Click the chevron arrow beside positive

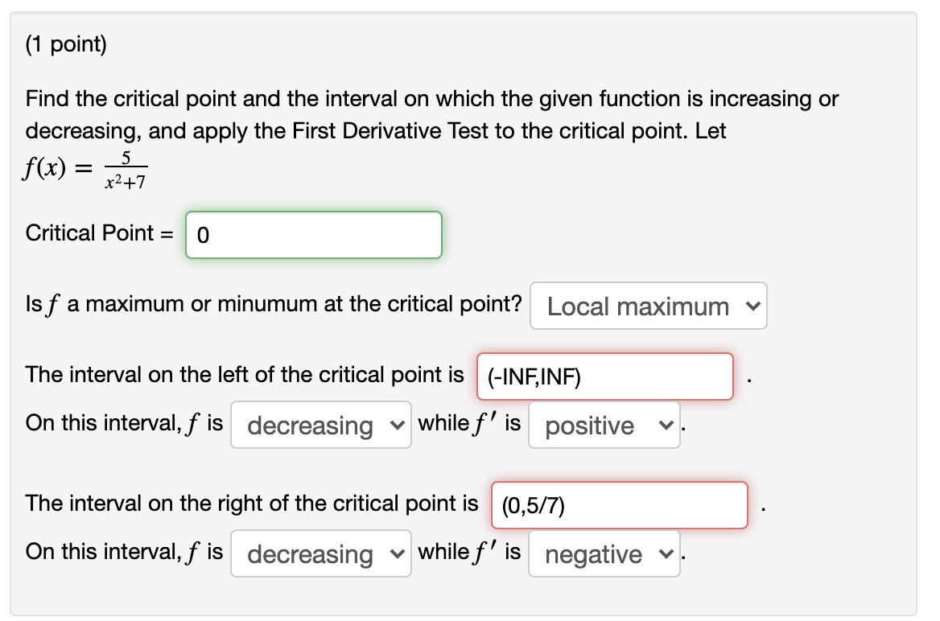(665, 426)
